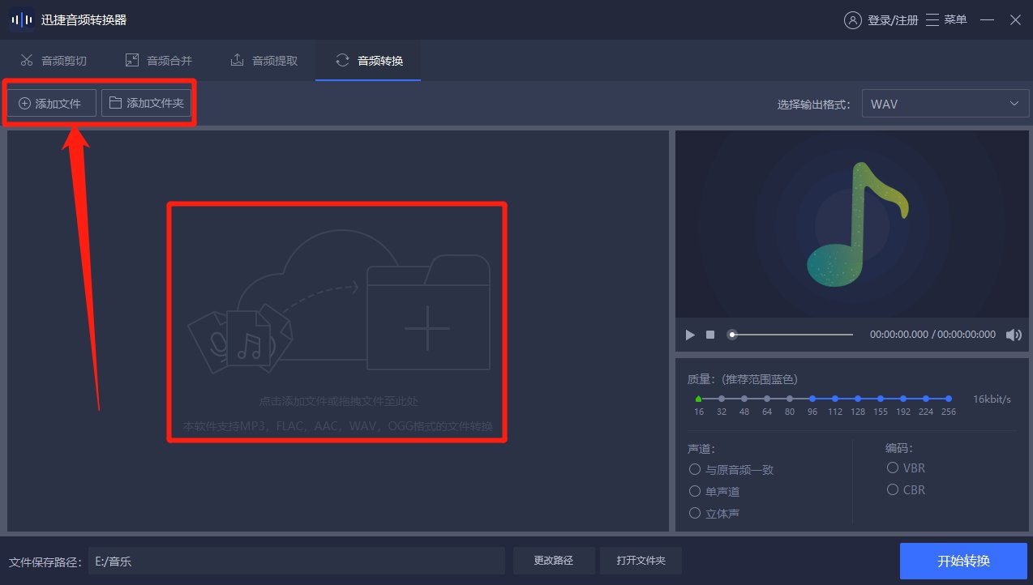Open the WAV output format dropdown

pos(944,103)
